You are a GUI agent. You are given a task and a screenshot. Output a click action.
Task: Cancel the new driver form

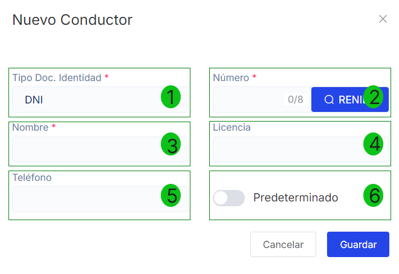click(283, 245)
